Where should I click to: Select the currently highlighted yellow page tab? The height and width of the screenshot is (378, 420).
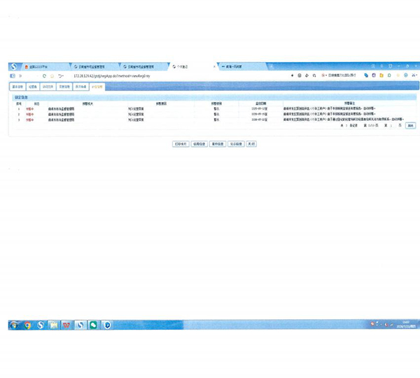pyautogui.click(x=97, y=87)
